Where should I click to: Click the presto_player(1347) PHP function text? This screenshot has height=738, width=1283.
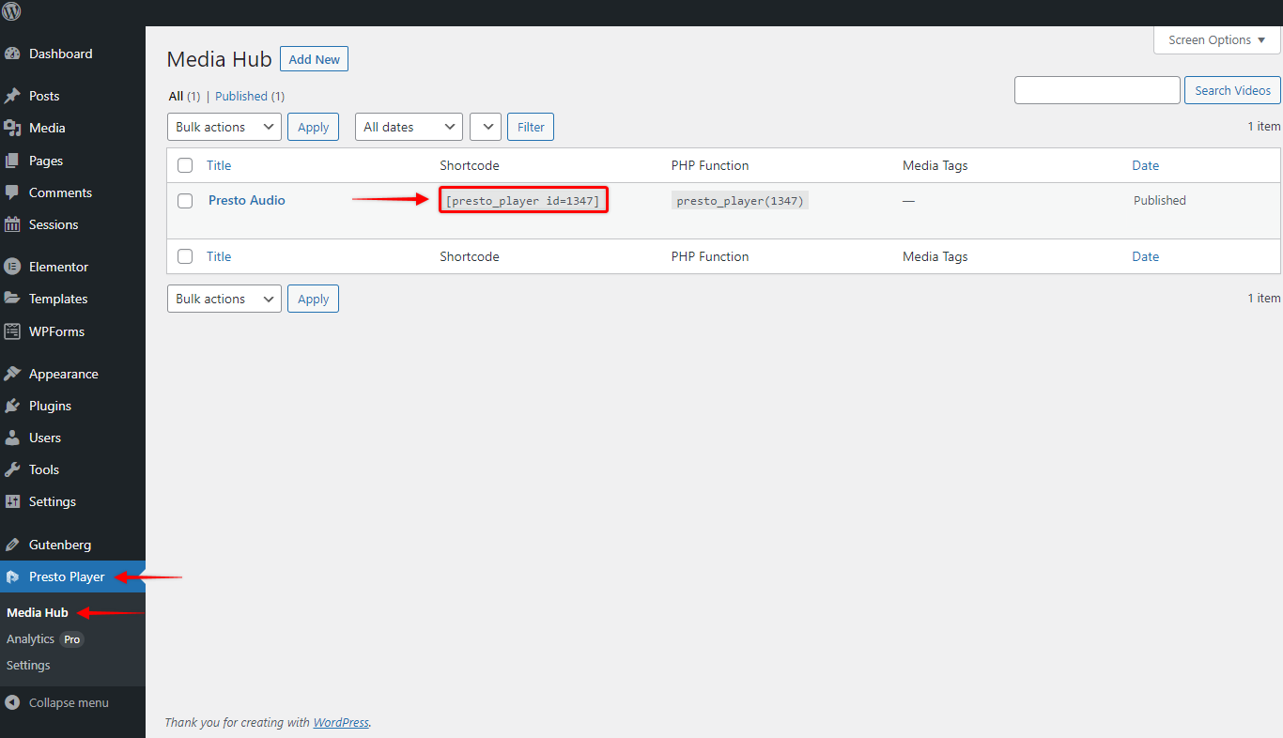(740, 200)
